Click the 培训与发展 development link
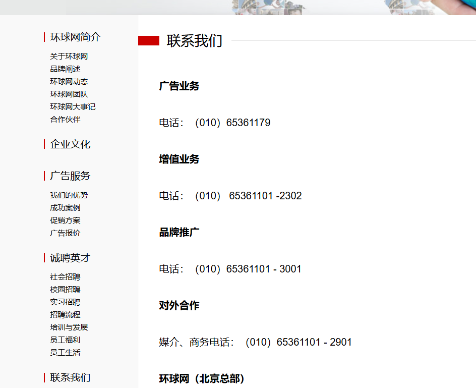The height and width of the screenshot is (388, 476). [x=68, y=327]
